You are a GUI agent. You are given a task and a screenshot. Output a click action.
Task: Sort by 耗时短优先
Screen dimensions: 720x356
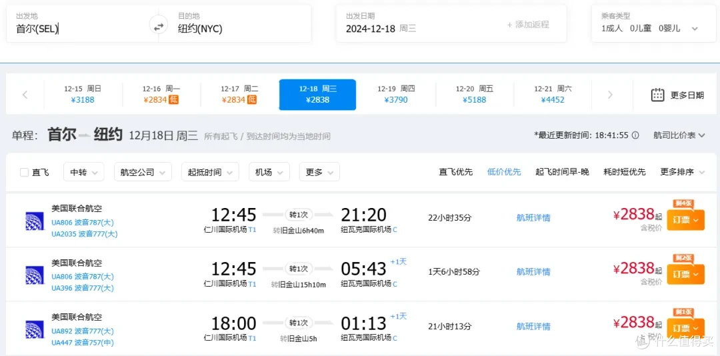tap(625, 172)
